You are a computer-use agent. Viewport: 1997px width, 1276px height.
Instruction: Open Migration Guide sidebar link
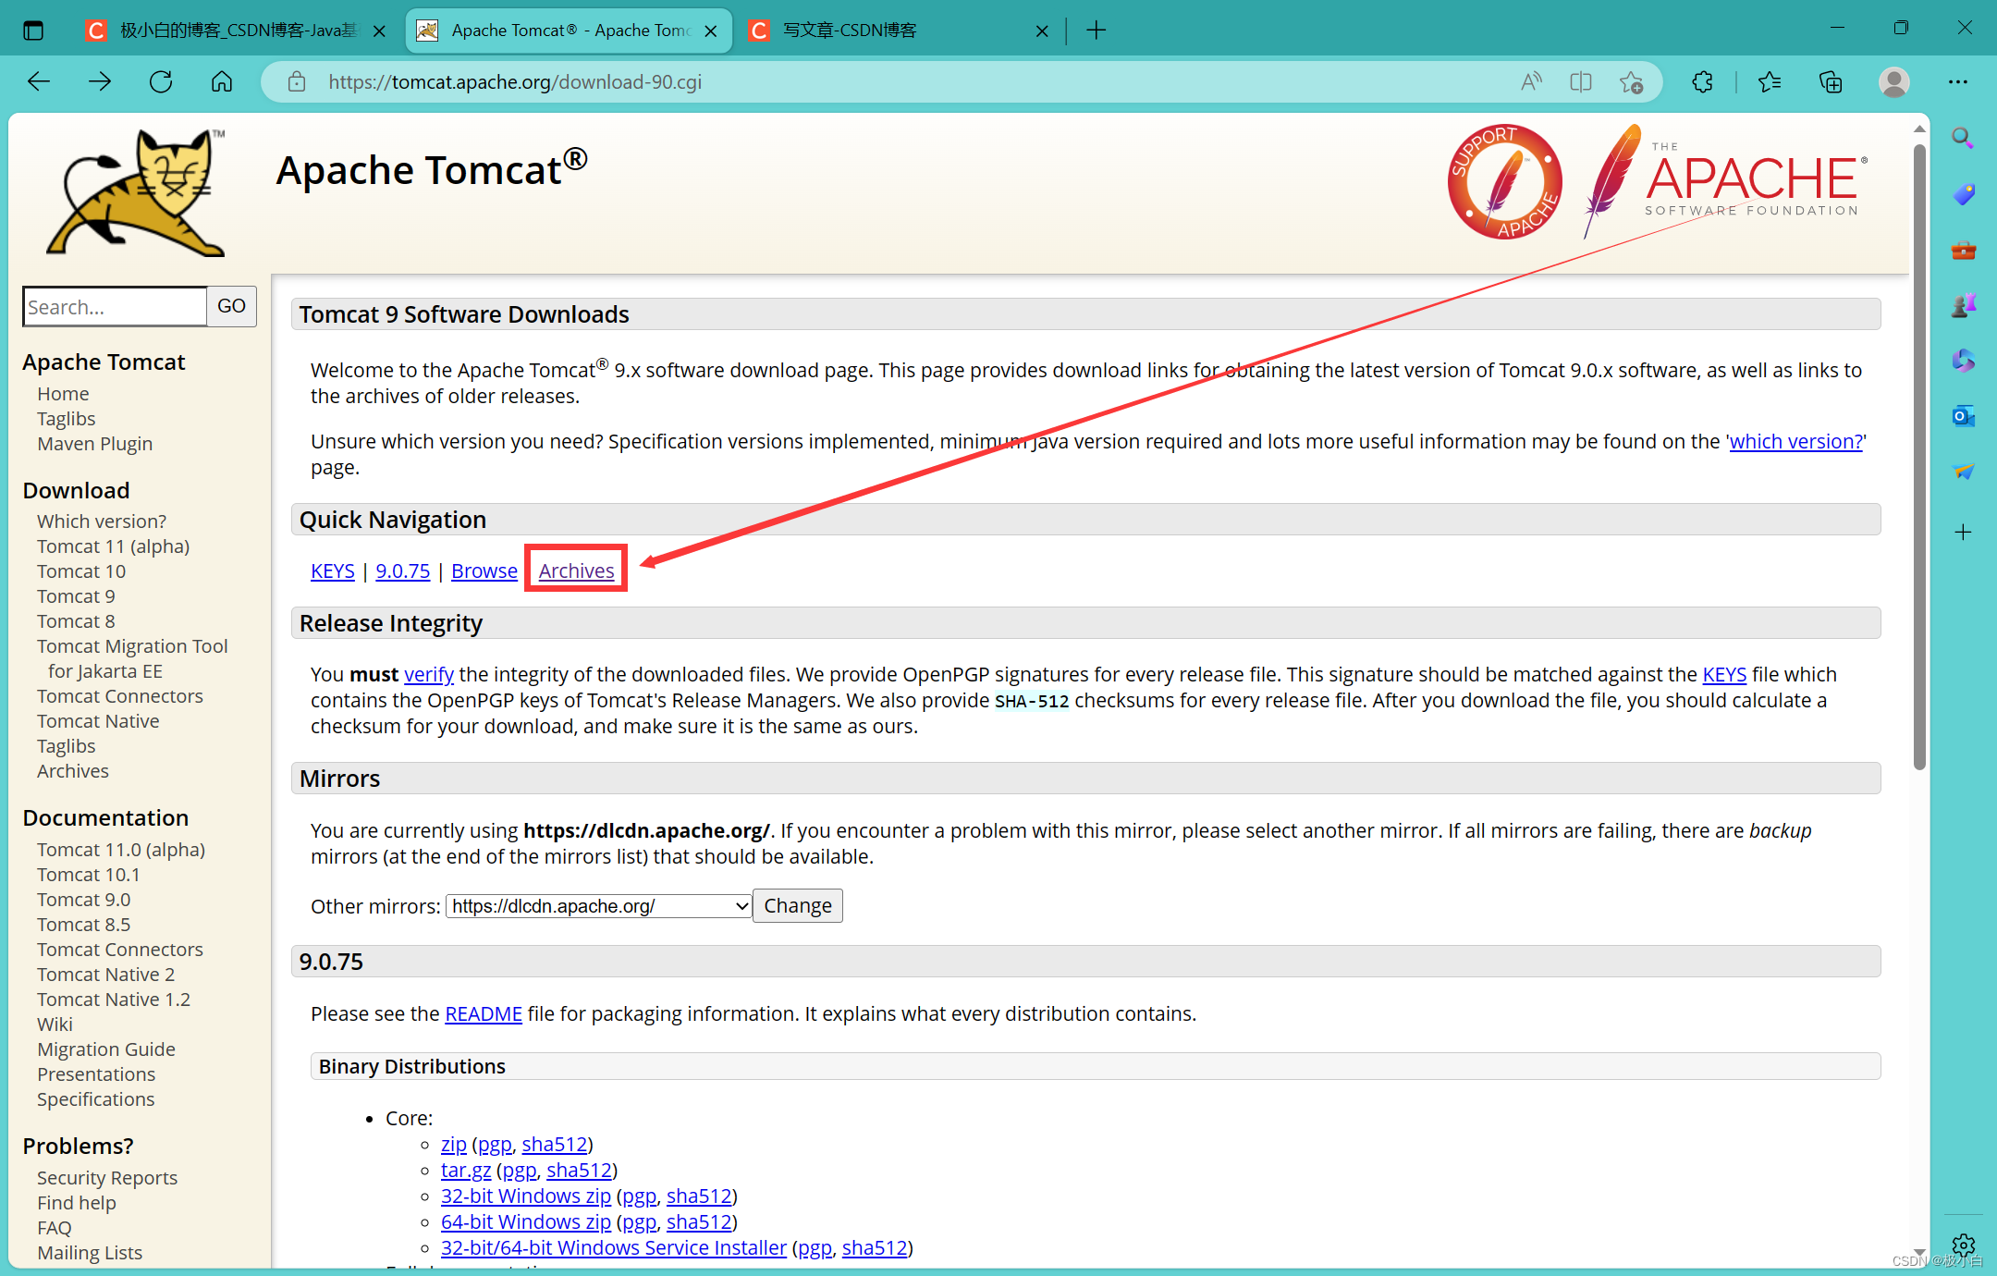pyautogui.click(x=106, y=1049)
